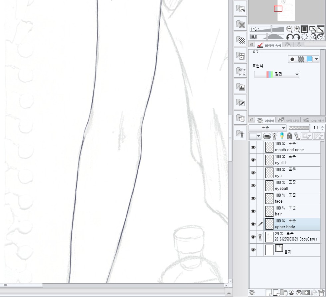The width and height of the screenshot is (326, 297).
Task: Hide the eyeball layer
Action: tap(253, 186)
